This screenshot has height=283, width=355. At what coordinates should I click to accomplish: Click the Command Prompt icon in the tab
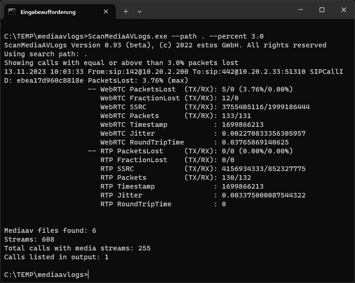(12, 12)
